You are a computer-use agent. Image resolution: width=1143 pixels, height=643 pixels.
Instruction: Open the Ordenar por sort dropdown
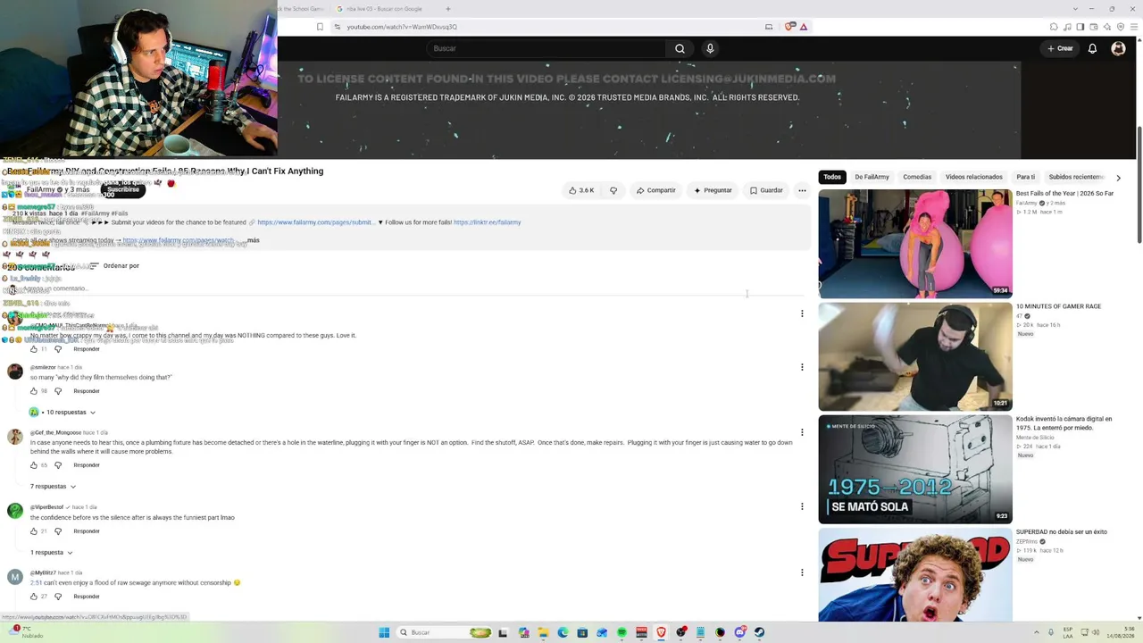point(113,265)
